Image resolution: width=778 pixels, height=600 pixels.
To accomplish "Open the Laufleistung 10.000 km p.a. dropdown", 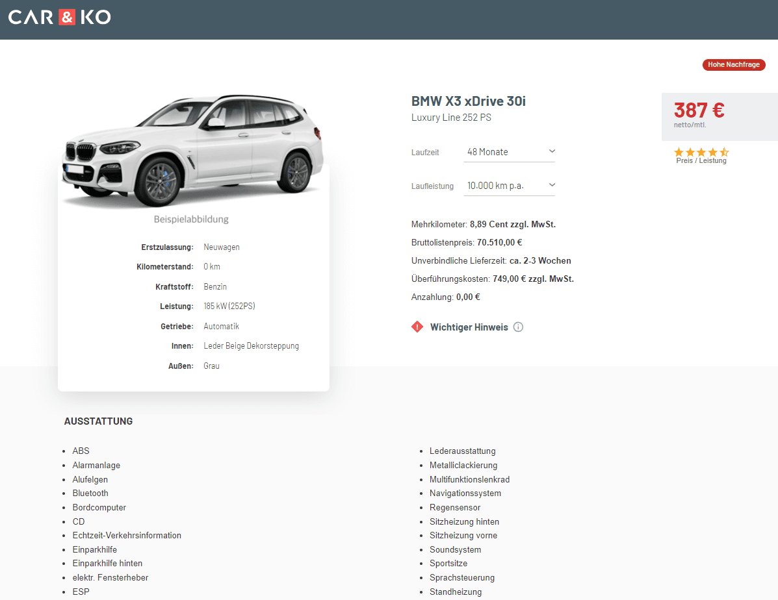I will pyautogui.click(x=509, y=186).
